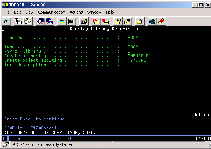Click the status bar connection lock icon

[x=6, y=144]
